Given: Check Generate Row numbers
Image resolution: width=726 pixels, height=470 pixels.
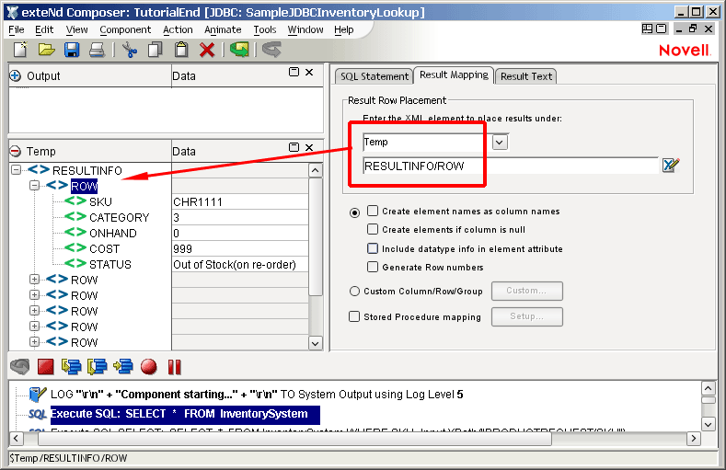Looking at the screenshot, I should pos(373,267).
